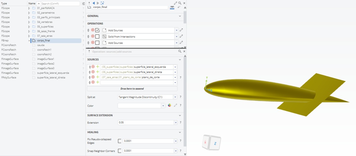Click reorder arrows of Solid from Intersections
Screen dimensions: 356x156
click(x=88, y=37)
